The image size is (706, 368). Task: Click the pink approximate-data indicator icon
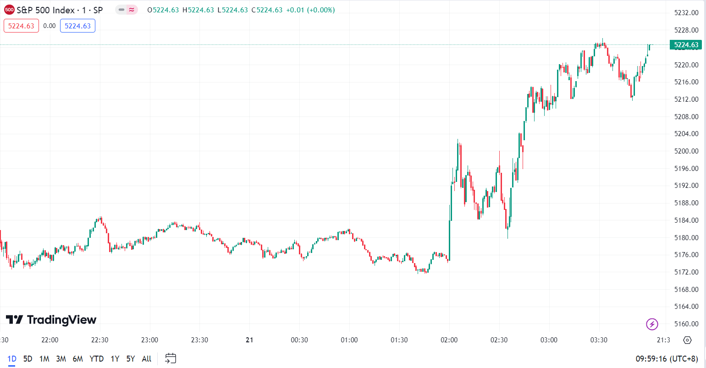[x=132, y=10]
